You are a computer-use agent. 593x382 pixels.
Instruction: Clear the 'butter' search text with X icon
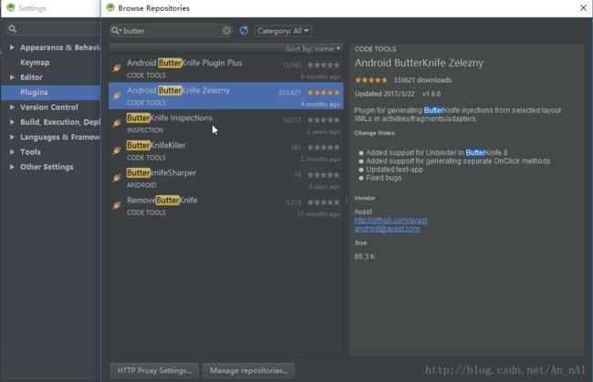(226, 31)
